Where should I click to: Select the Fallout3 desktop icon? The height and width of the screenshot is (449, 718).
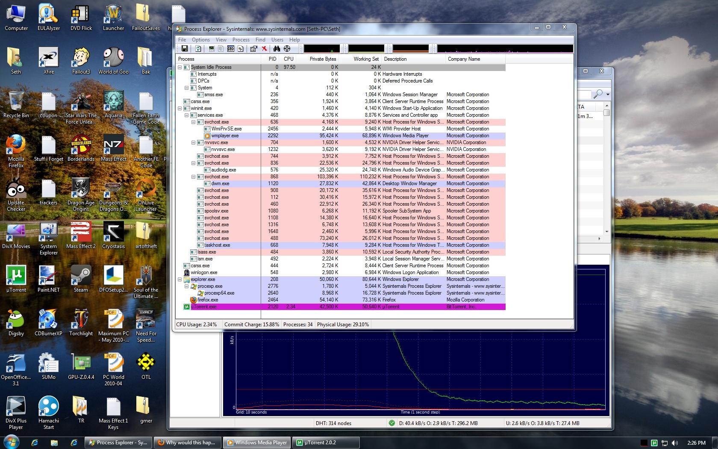[x=81, y=61]
